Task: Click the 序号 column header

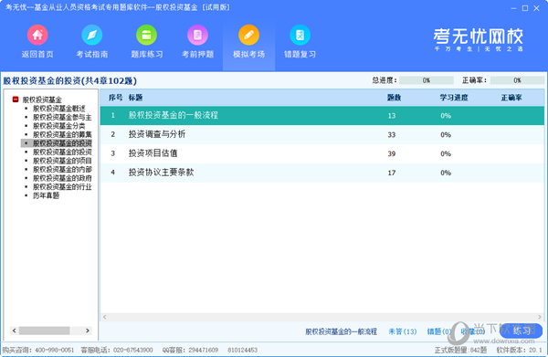Action: (115, 98)
